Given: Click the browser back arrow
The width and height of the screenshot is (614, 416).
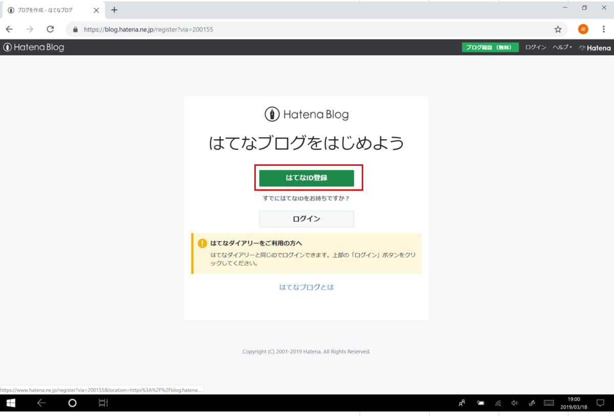Looking at the screenshot, I should [9, 29].
